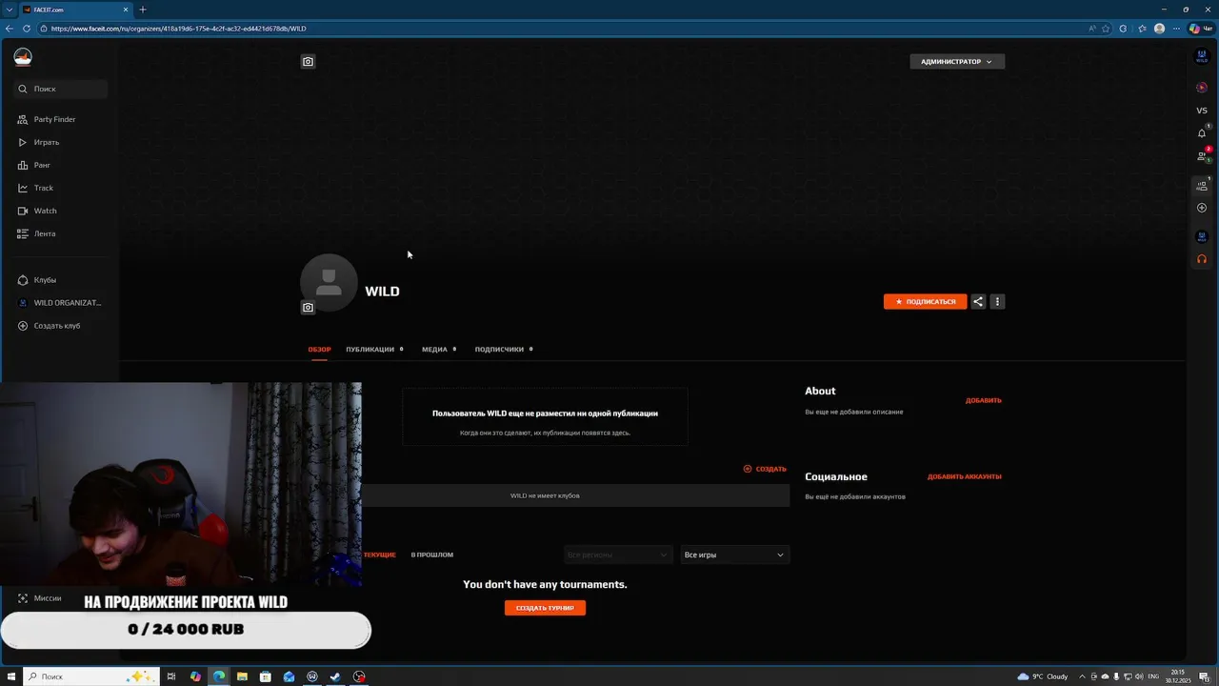Image resolution: width=1219 pixels, height=686 pixels.
Task: Switch to the Медиа tab
Action: tap(439, 350)
